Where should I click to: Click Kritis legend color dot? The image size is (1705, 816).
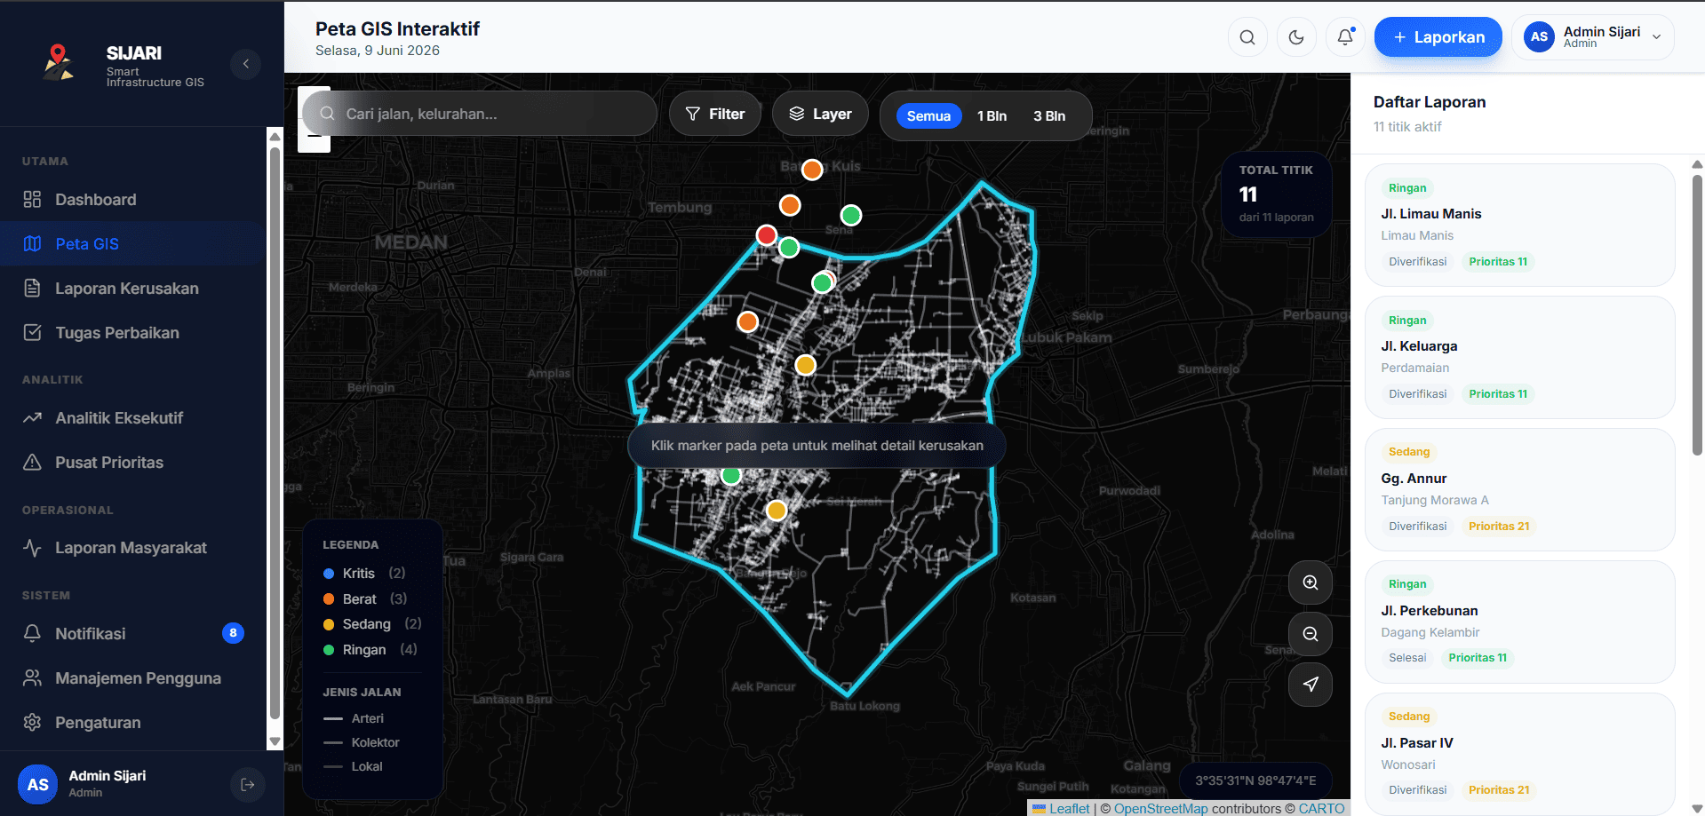click(x=329, y=574)
